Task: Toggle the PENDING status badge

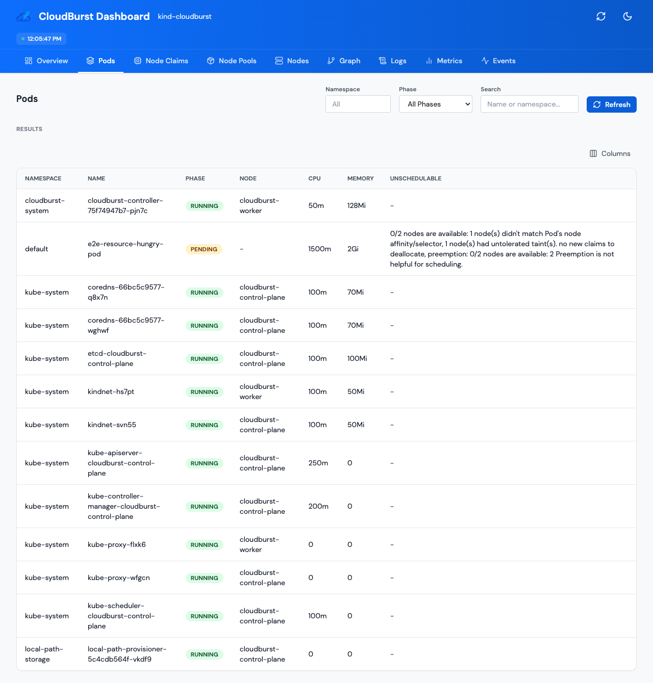Action: point(204,249)
